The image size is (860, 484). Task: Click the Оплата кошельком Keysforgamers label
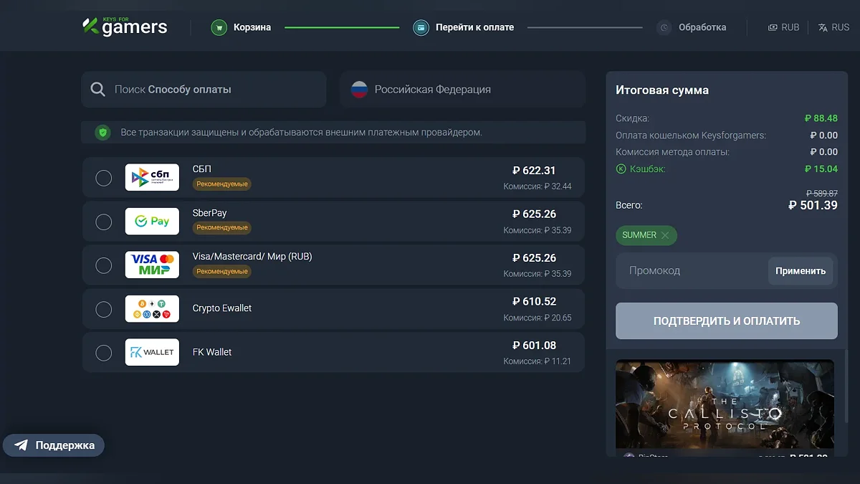[x=691, y=136]
